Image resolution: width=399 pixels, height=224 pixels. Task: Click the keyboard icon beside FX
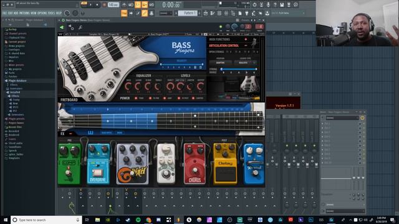click(x=90, y=133)
